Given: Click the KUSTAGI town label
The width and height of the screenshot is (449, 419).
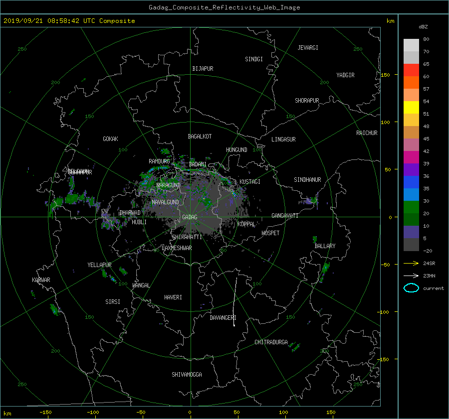Looking at the screenshot, I should point(250,182).
